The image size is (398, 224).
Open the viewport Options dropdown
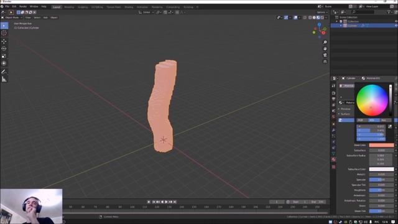tap(322, 12)
